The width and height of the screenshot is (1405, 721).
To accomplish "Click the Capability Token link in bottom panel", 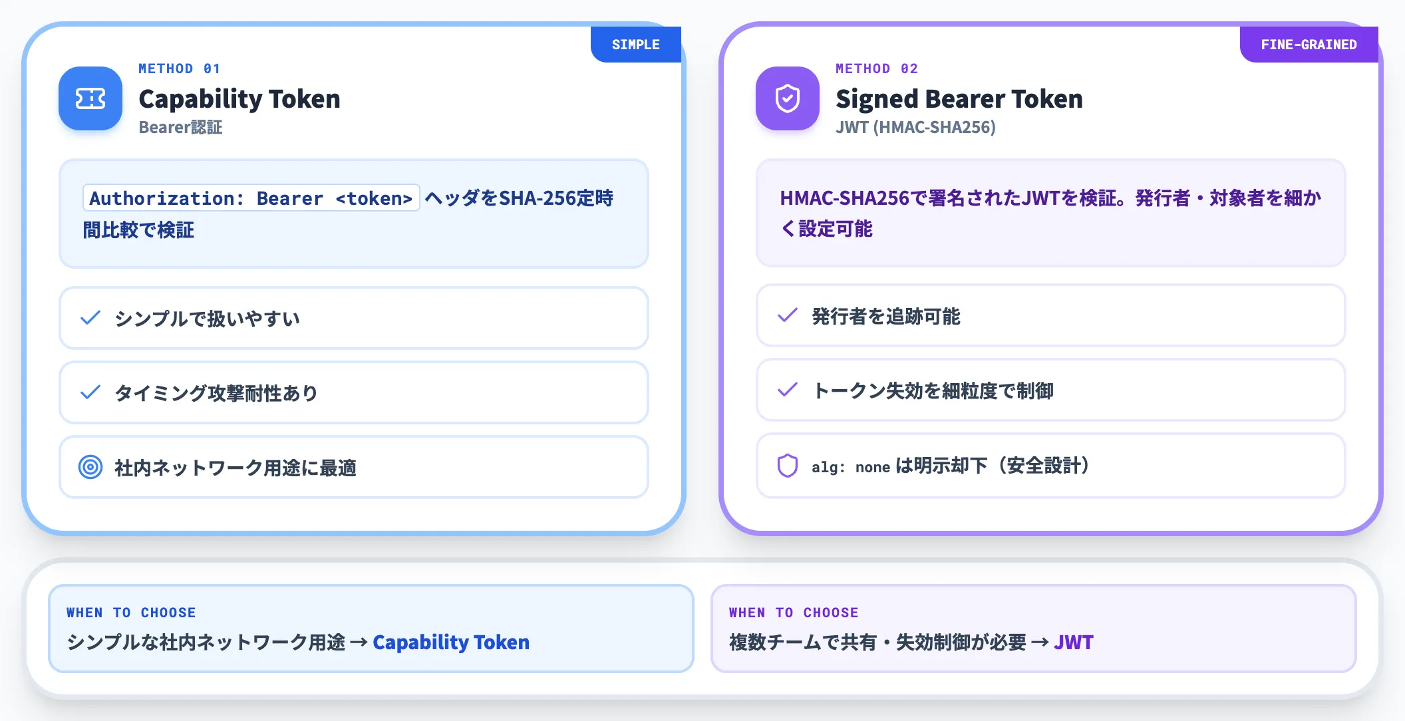I will pyautogui.click(x=451, y=642).
